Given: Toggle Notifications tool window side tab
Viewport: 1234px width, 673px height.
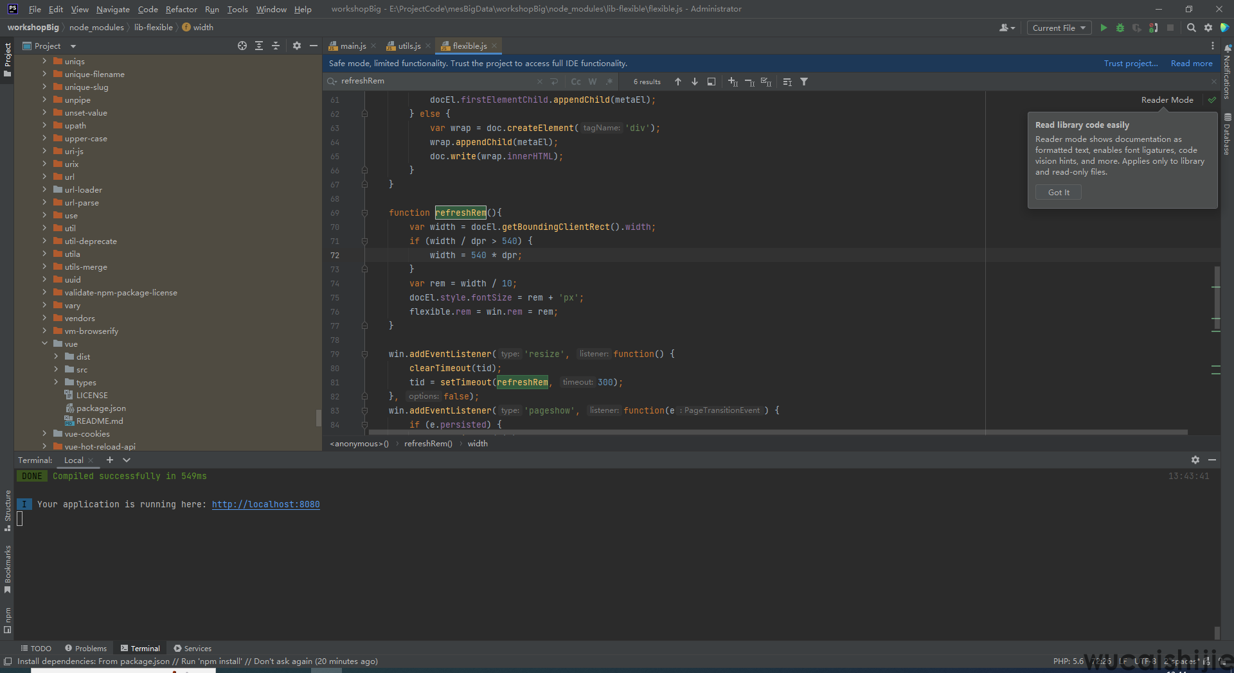Looking at the screenshot, I should [1227, 72].
